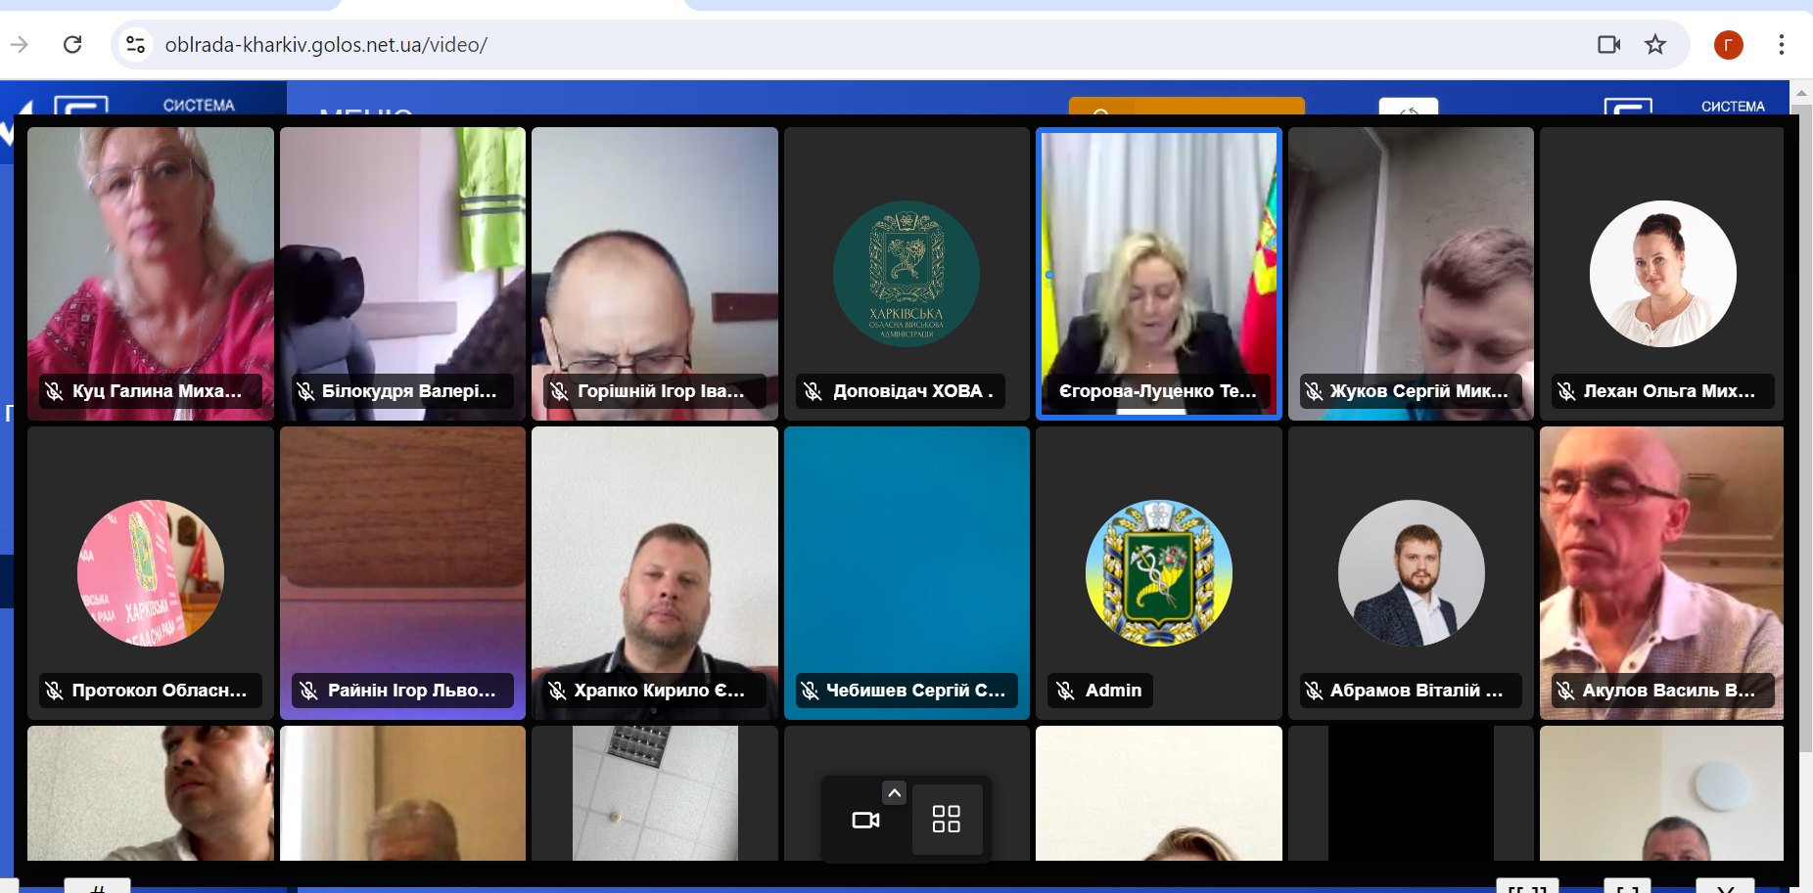
Task: Expand camera options with the chevron arrow
Action: [894, 793]
